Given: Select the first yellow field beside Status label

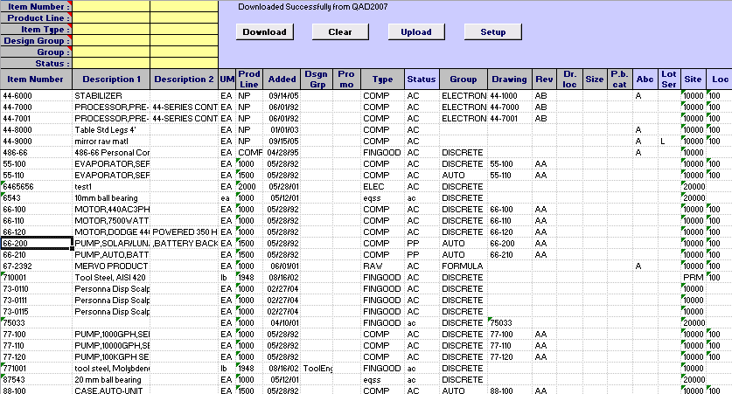Looking at the screenshot, I should (110, 63).
